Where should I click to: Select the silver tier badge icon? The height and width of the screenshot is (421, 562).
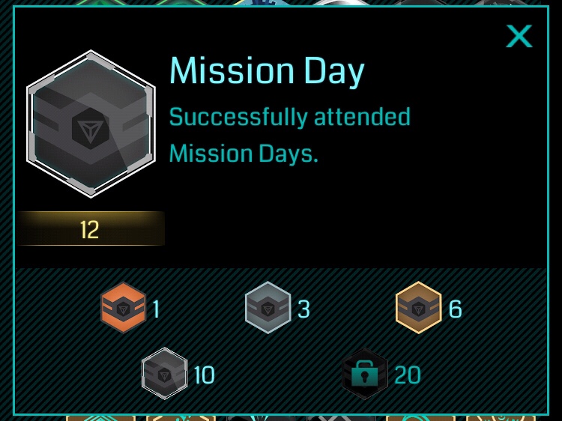pyautogui.click(x=268, y=307)
